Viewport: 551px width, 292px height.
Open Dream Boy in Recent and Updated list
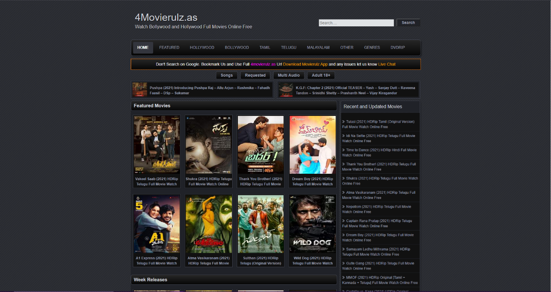(378, 238)
